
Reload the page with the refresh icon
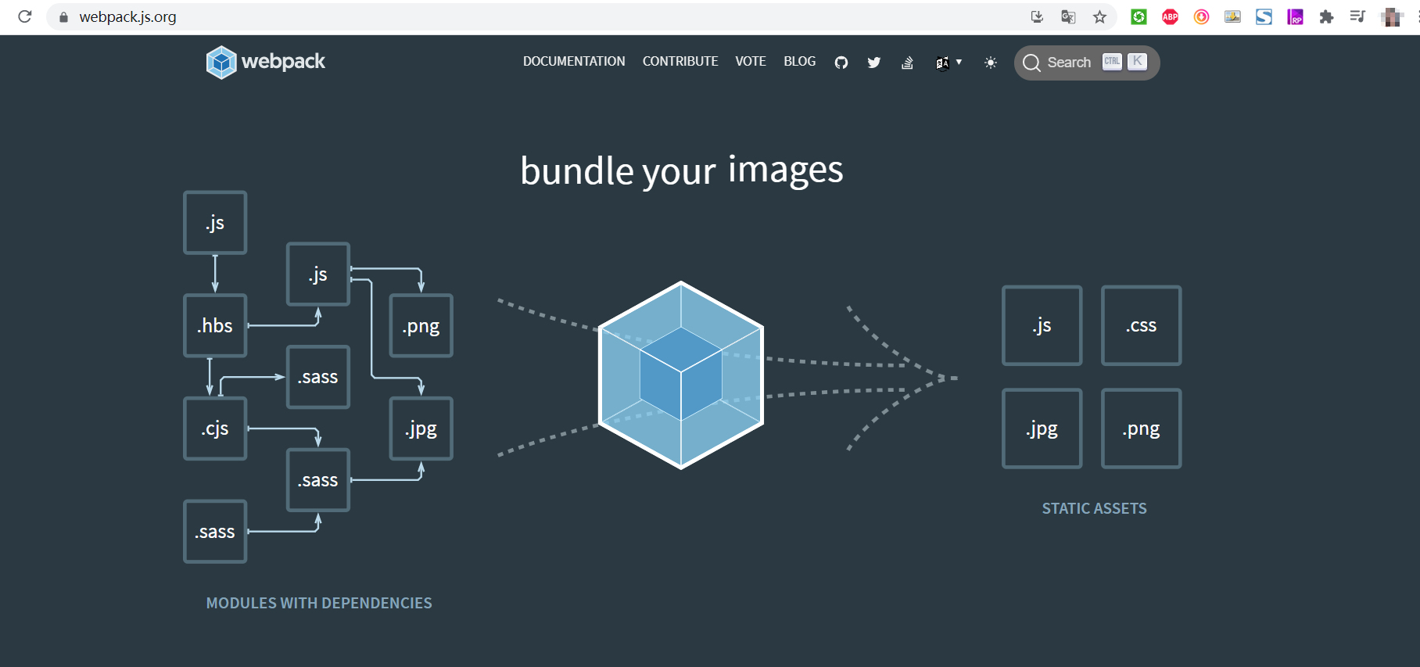click(x=25, y=16)
